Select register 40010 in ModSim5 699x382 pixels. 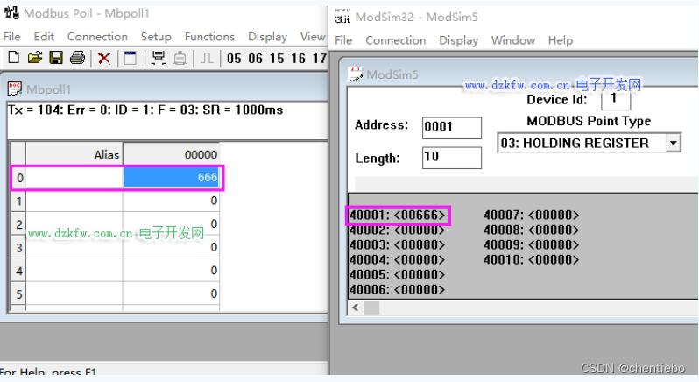pos(531,260)
